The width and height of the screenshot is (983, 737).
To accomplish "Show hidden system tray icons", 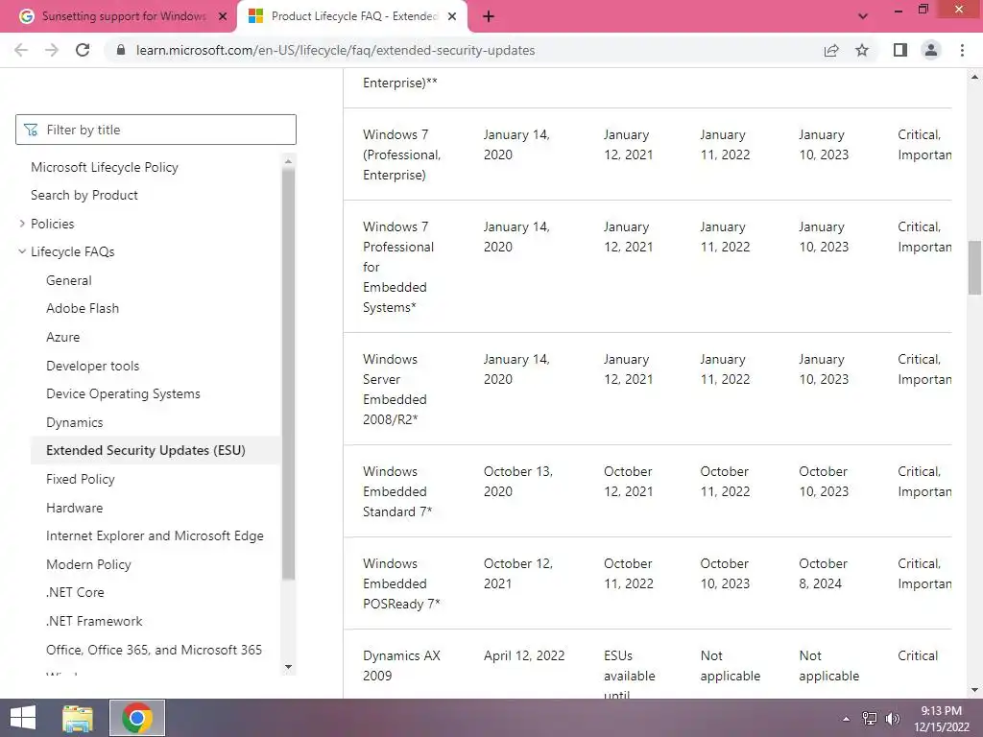I will click(x=846, y=719).
